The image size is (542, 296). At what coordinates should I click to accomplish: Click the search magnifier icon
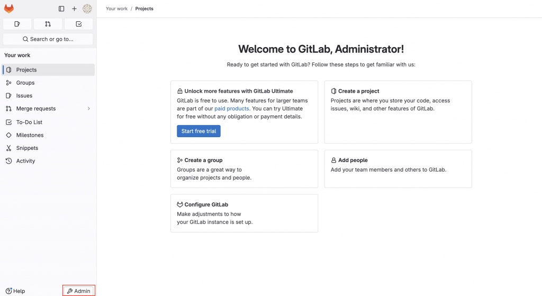coord(25,39)
